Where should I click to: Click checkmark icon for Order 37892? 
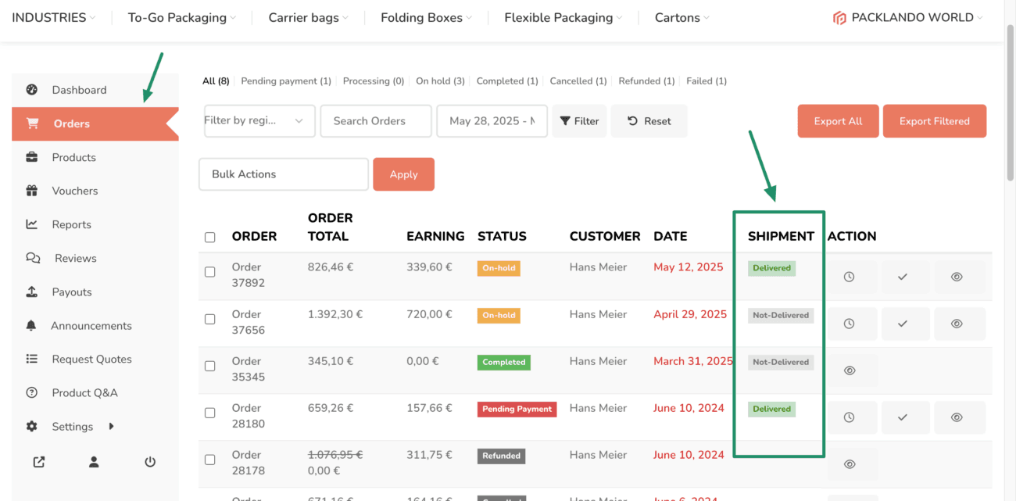pyautogui.click(x=903, y=277)
